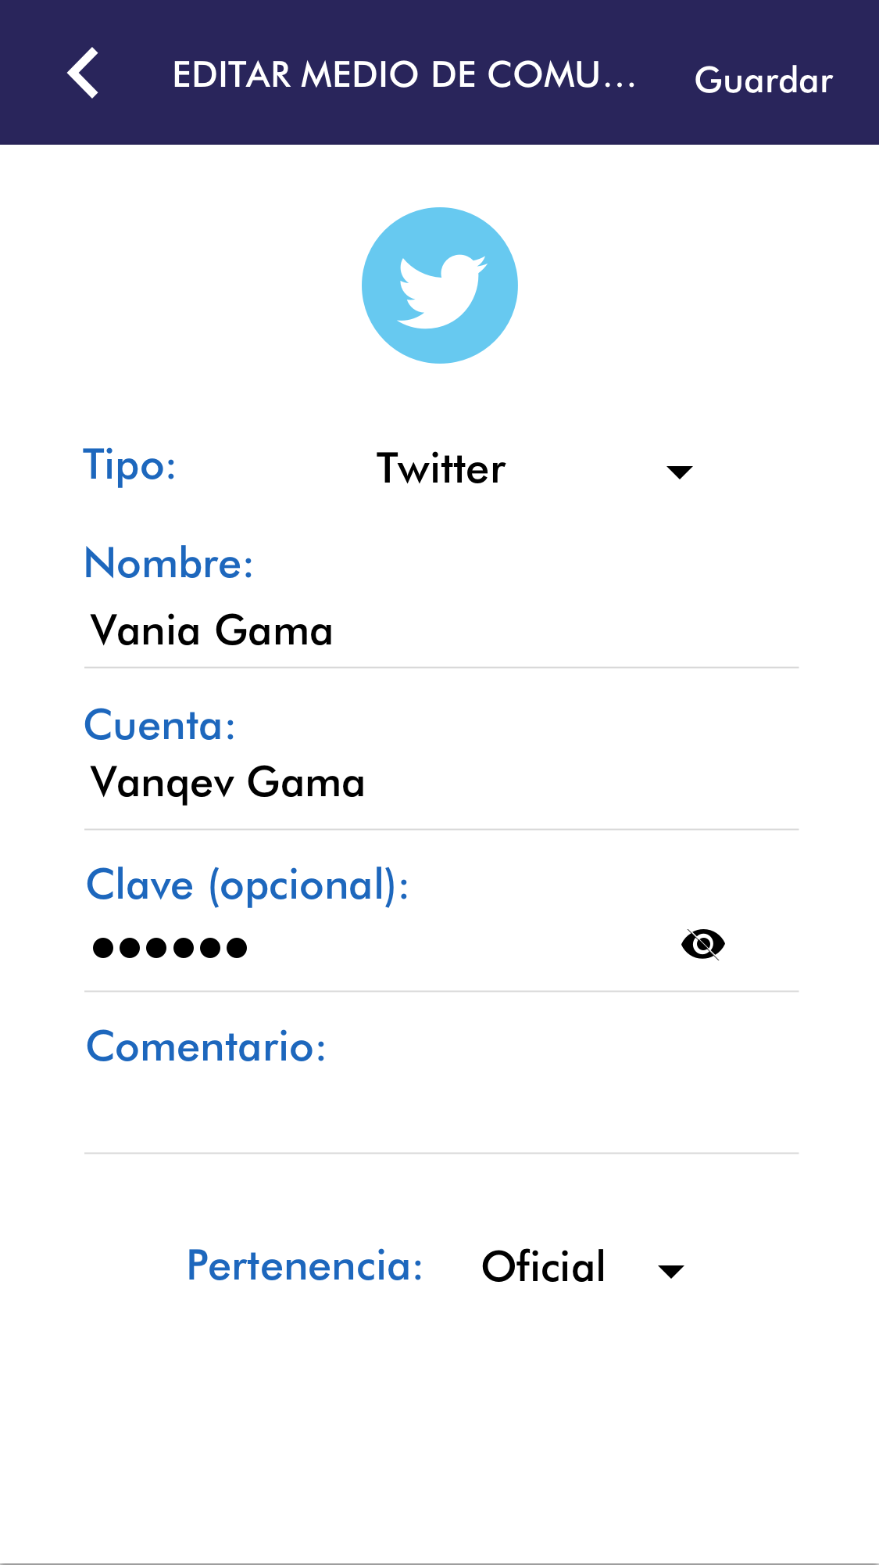Expand the Pertenencia dropdown arrow
The width and height of the screenshot is (879, 1565).
pos(670,1271)
